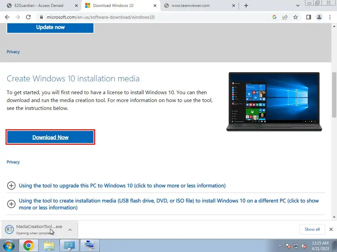Close the E2Guardian tab
Image resolution: width=337 pixels, height=252 pixels.
pyautogui.click(x=76, y=6)
